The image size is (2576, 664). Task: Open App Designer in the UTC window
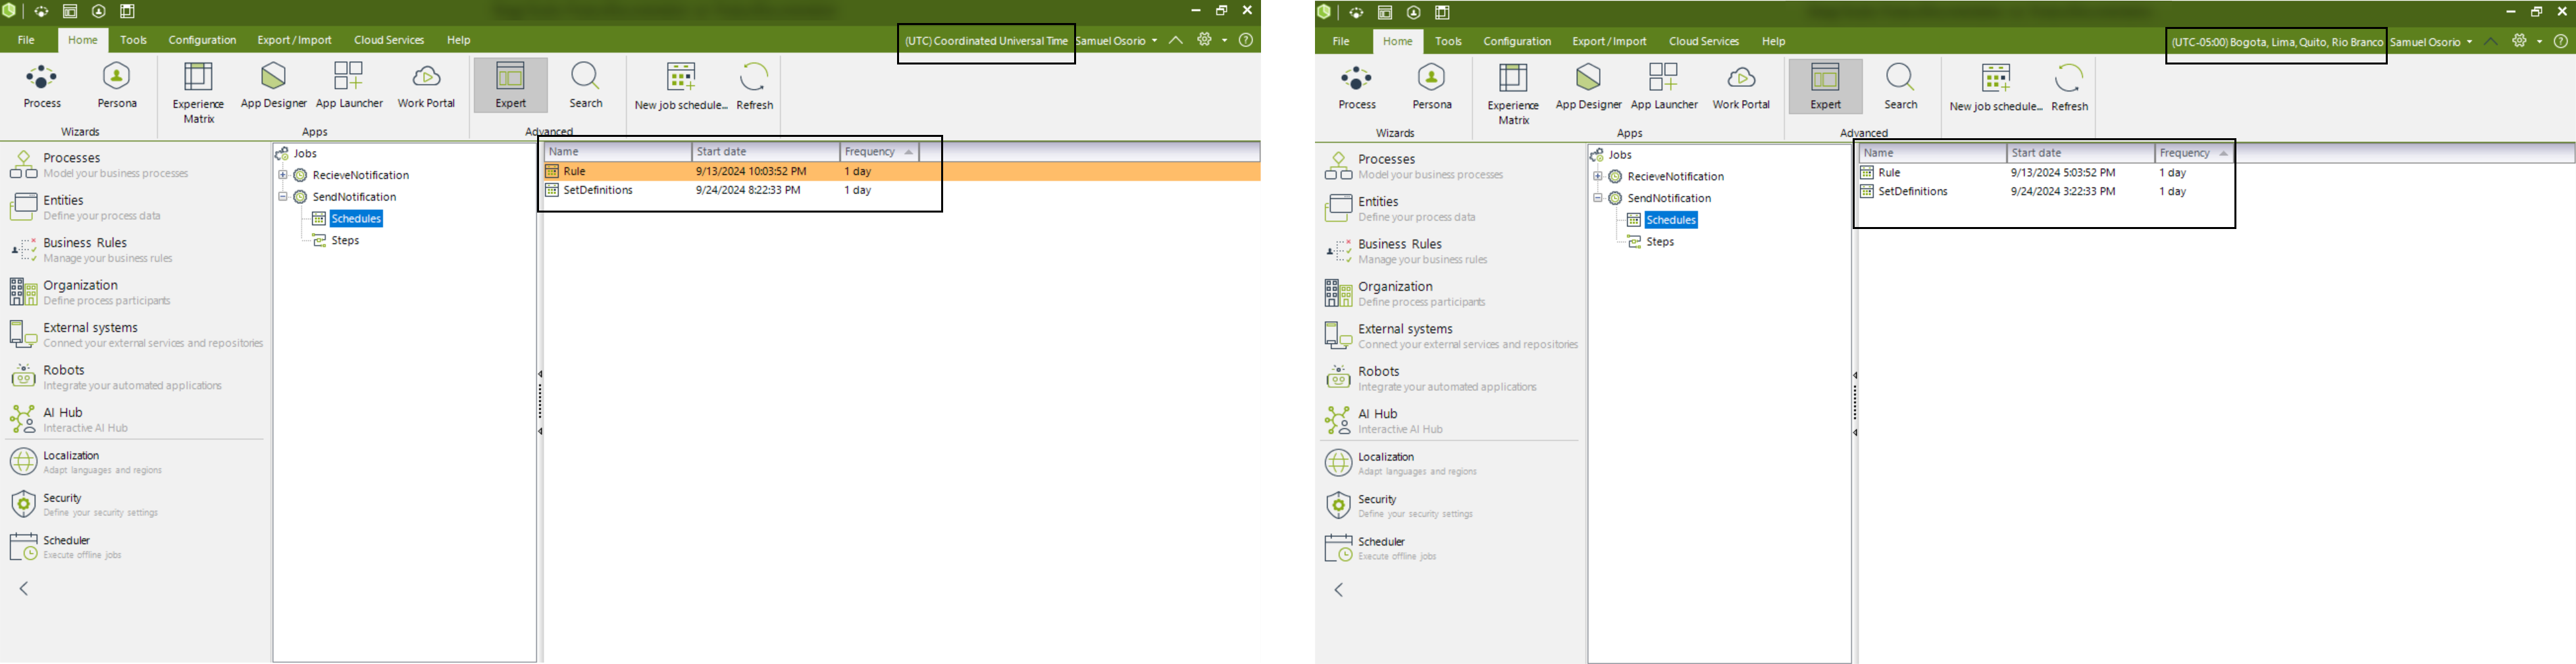[273, 86]
